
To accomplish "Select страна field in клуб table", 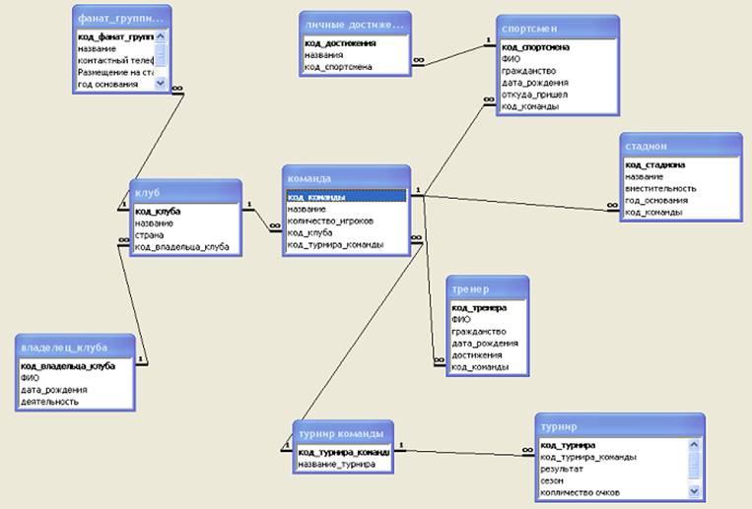I will [x=150, y=235].
